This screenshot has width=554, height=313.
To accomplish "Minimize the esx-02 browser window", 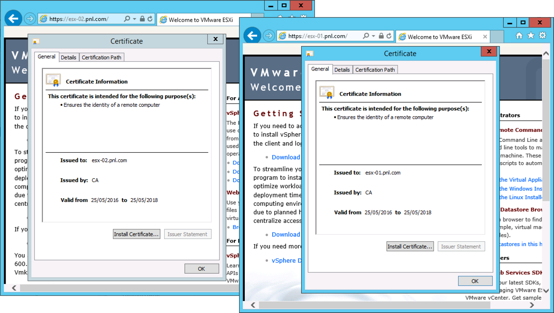I will 271,5.
